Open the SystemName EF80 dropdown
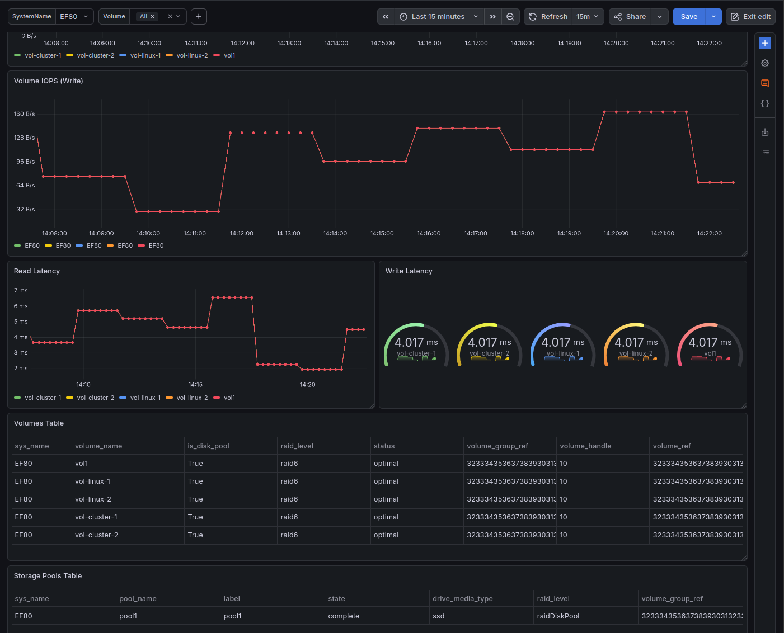Image resolution: width=784 pixels, height=633 pixels. [x=75, y=17]
